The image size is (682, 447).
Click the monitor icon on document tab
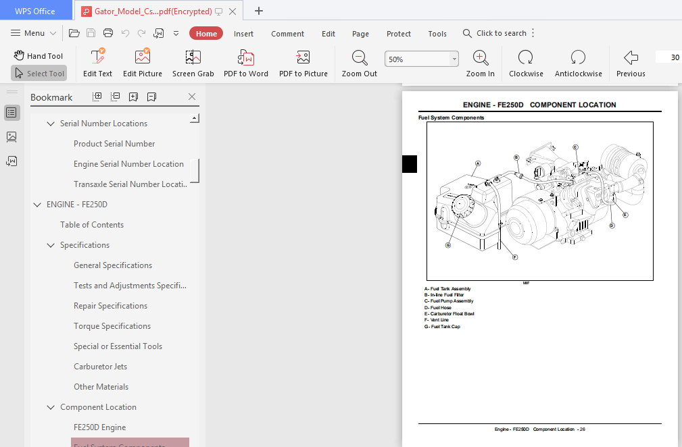click(219, 11)
